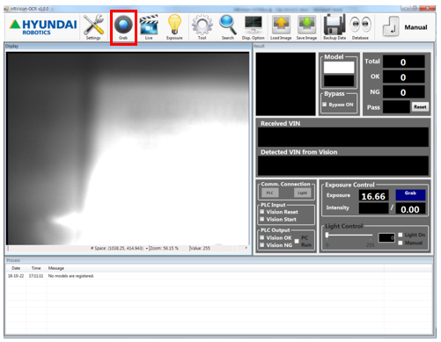Screen dimensions: 441x342
Task: Click the Load Image icon
Action: pos(281,25)
